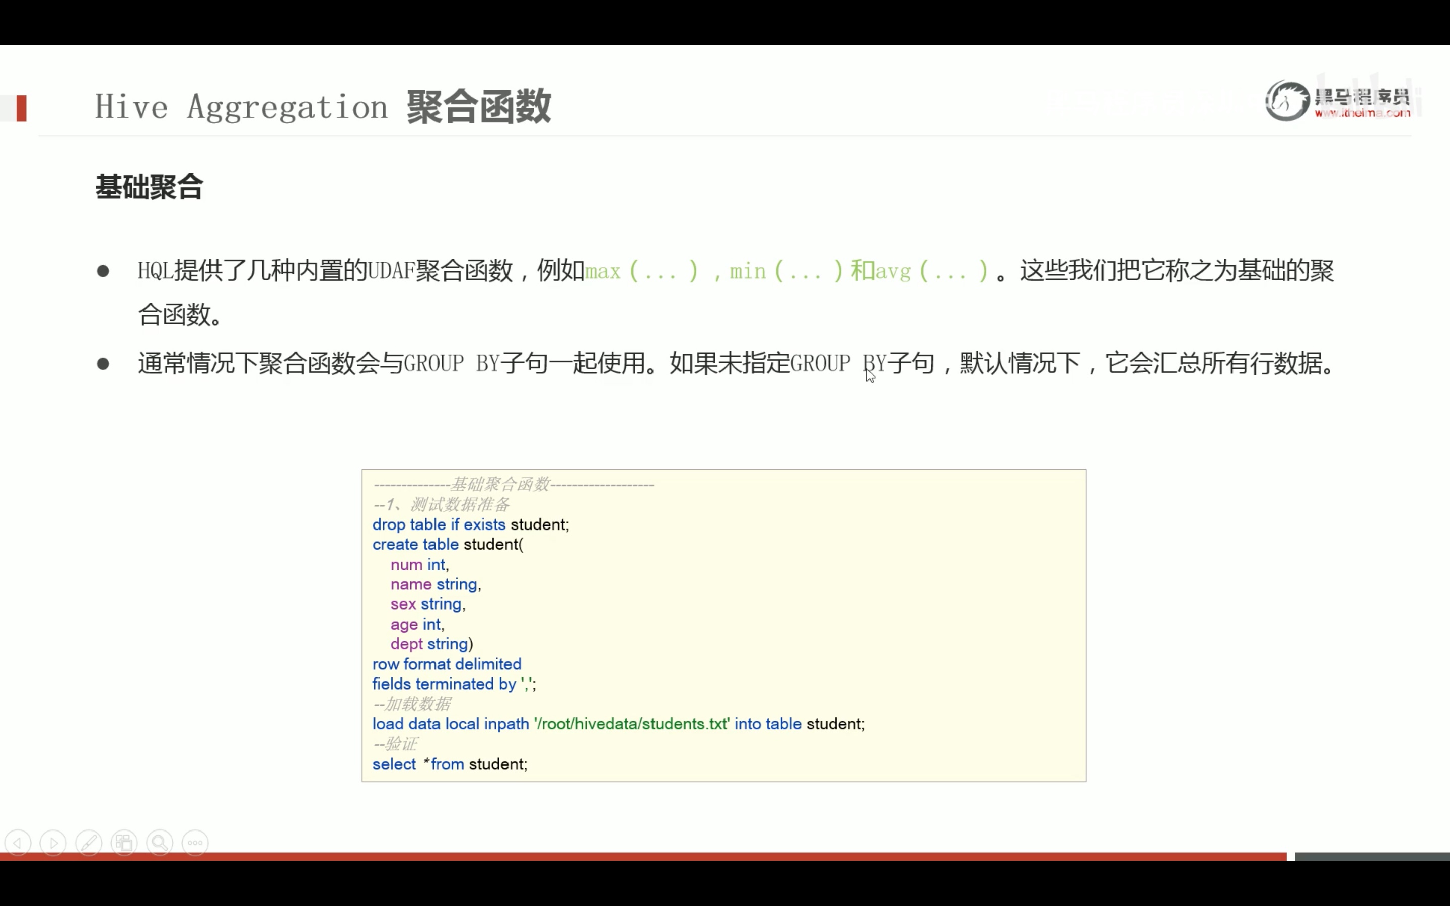Click the 'row format delimited' line
The image size is (1450, 906).
click(x=447, y=664)
